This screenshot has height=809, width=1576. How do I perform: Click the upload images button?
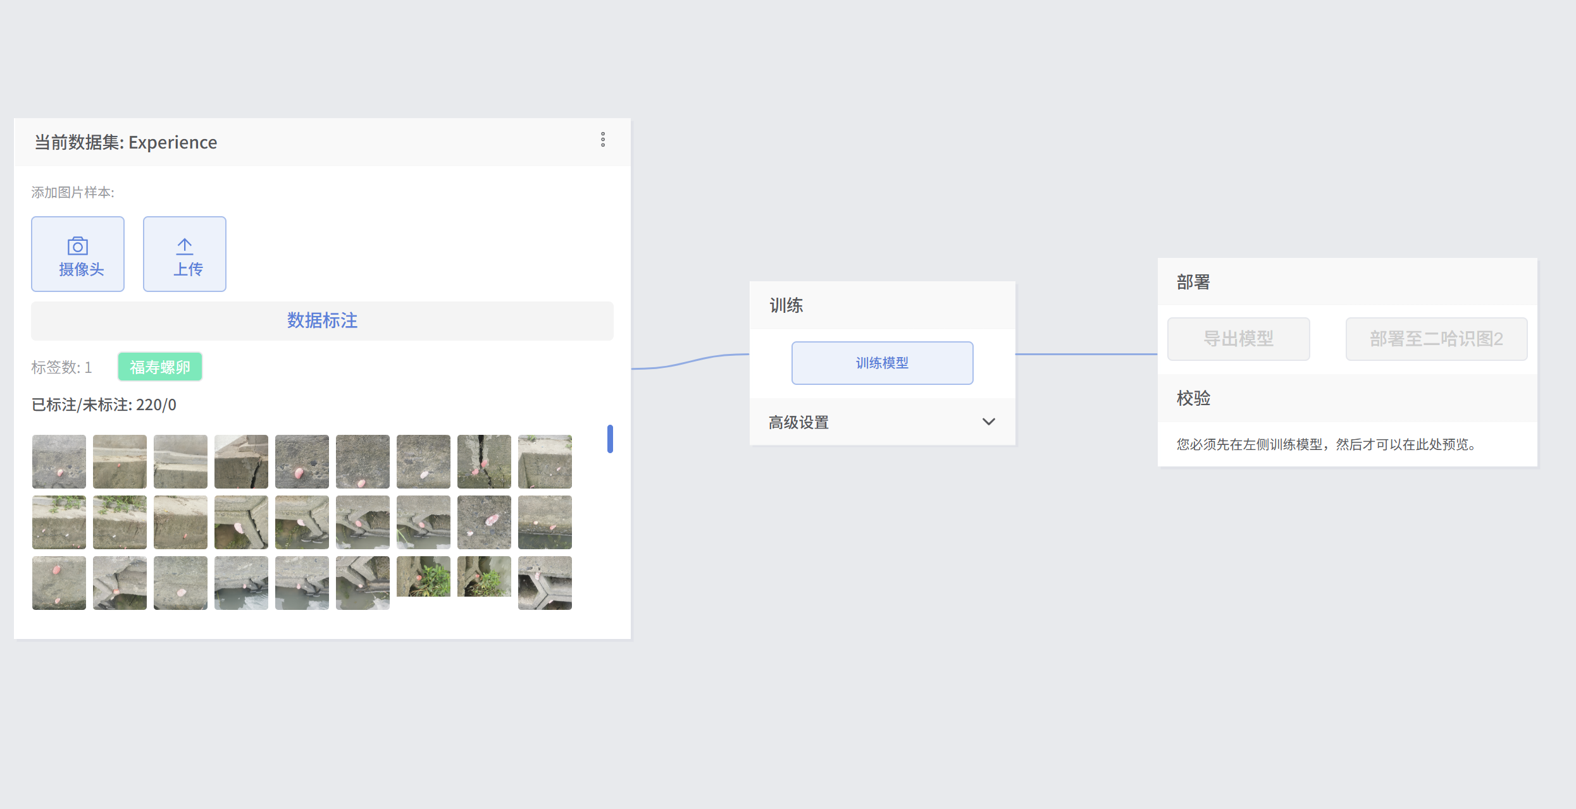[184, 254]
